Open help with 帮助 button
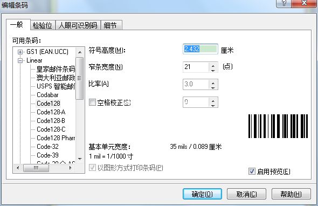This screenshot has height=206, width=318. coord(291,194)
